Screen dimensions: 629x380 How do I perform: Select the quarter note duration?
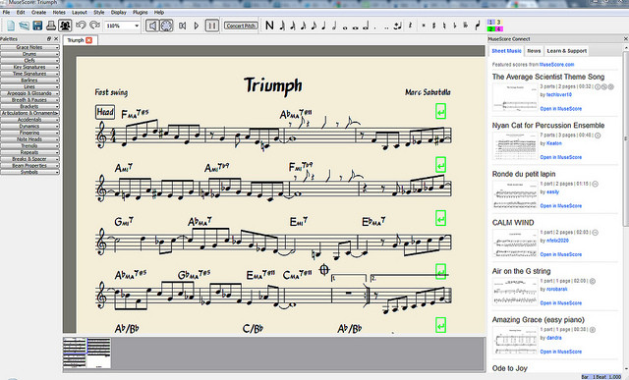324,26
